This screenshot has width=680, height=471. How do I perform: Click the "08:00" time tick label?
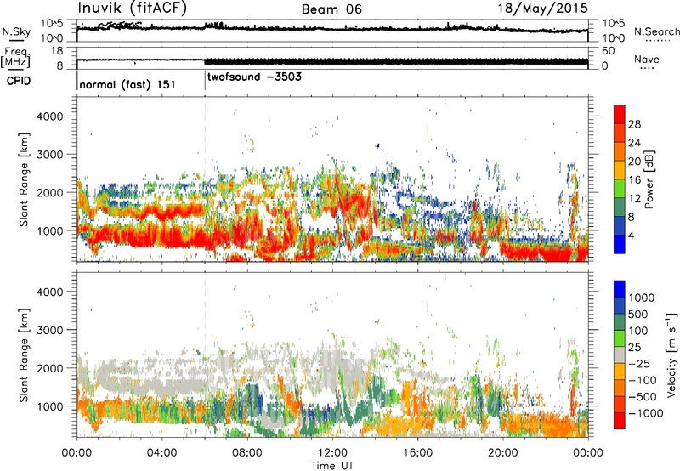coord(247,453)
